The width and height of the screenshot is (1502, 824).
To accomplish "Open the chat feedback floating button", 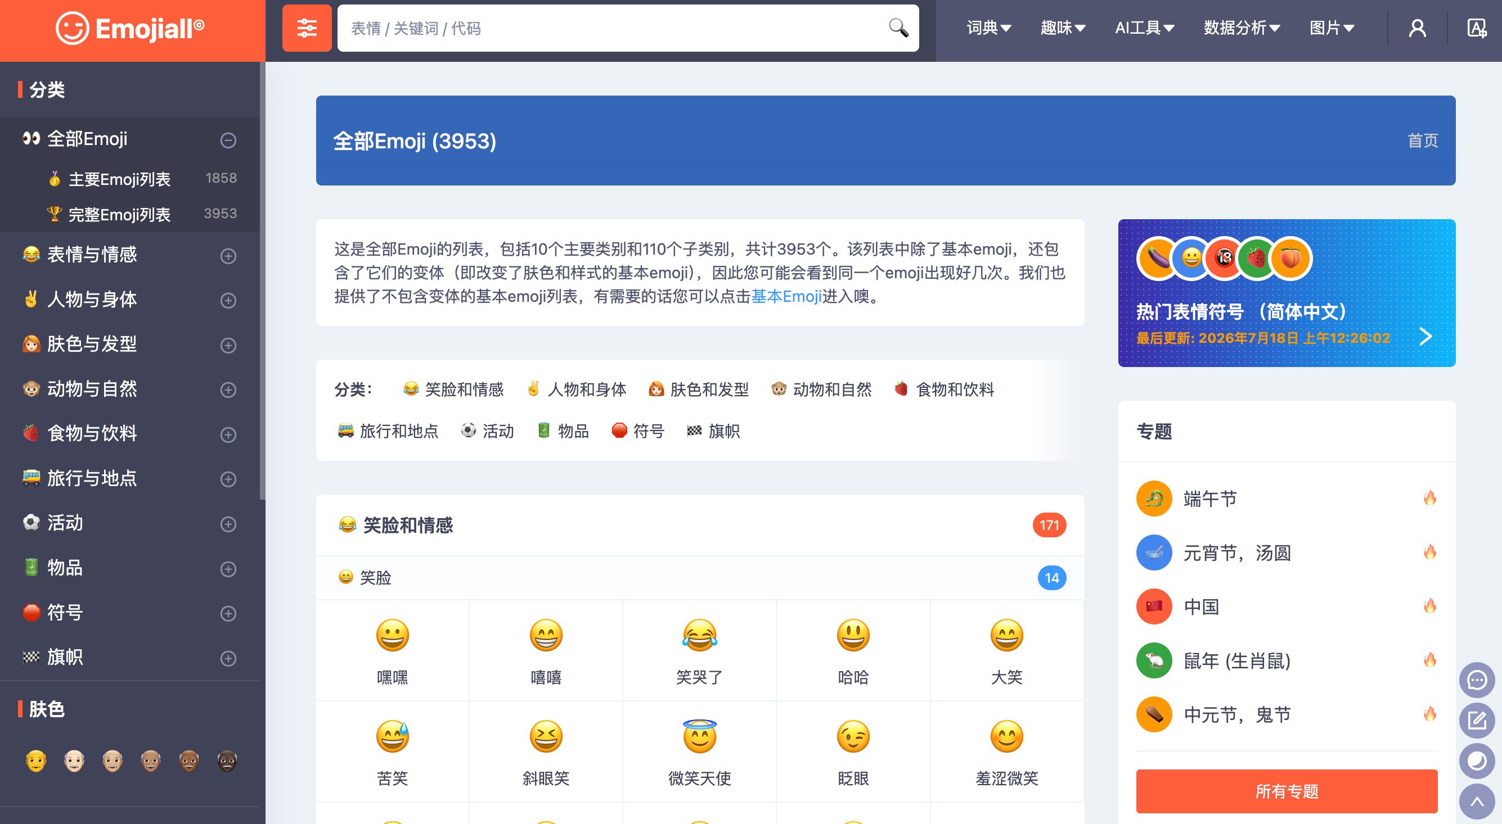I will coord(1476,680).
